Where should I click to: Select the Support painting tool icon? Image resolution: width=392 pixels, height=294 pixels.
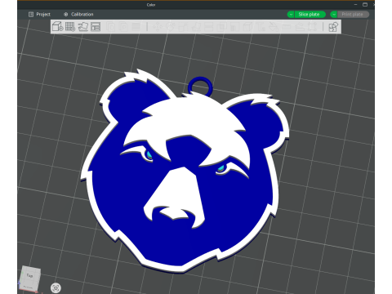(234, 27)
